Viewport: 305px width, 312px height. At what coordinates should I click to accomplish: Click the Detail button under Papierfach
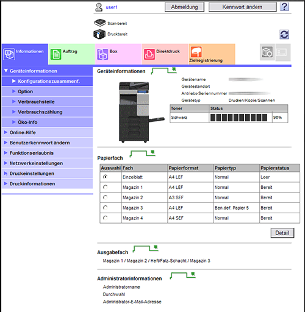pyautogui.click(x=282, y=233)
